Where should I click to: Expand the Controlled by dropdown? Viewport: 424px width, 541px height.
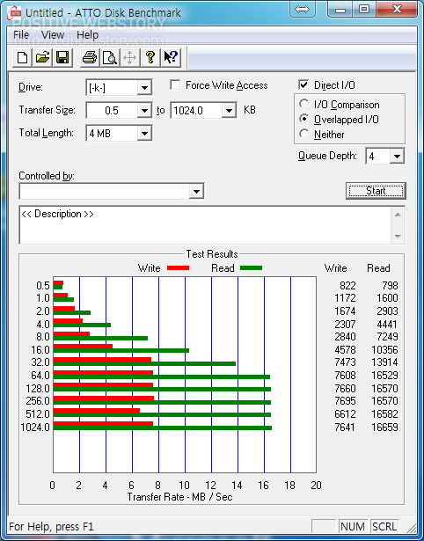tap(196, 191)
